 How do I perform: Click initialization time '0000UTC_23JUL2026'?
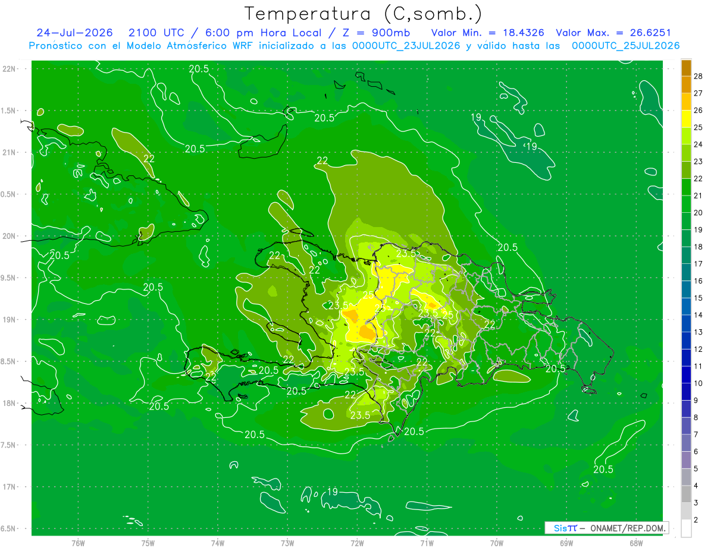click(406, 46)
